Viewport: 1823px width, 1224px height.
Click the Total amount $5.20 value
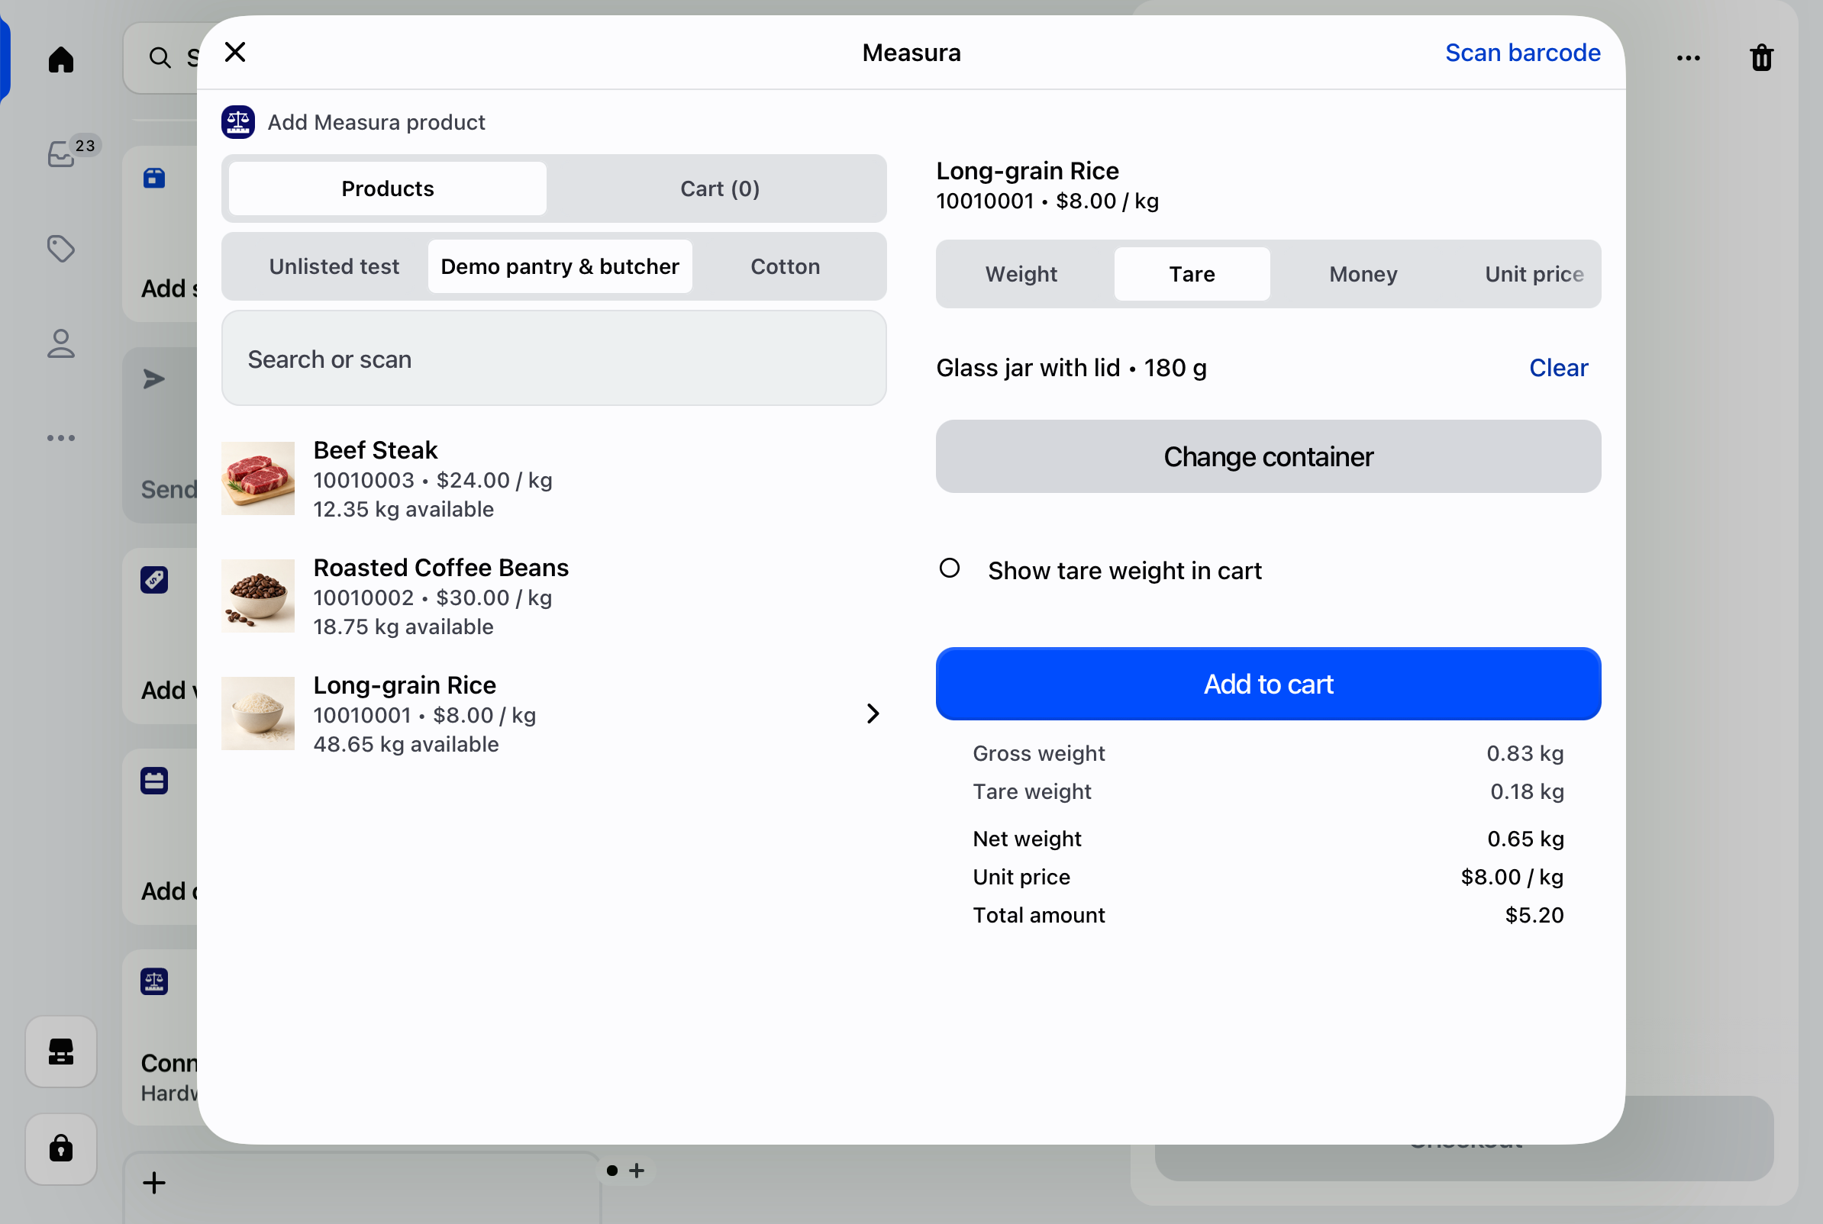coord(1534,915)
